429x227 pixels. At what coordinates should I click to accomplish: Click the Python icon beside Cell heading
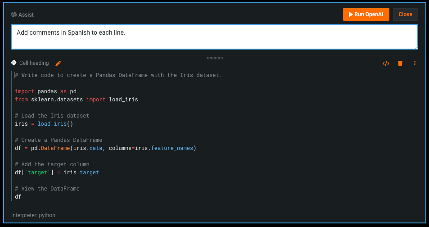click(x=14, y=63)
